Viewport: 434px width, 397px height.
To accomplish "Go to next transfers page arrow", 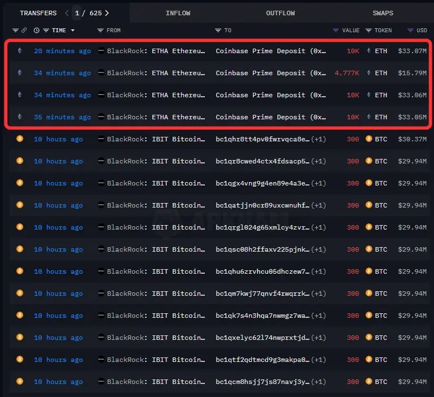I will 107,13.
